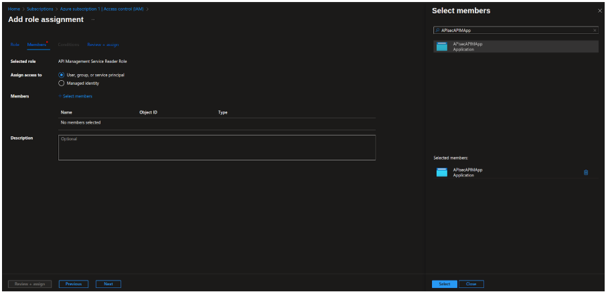Go to the Next step
606x292 pixels.
coord(108,284)
